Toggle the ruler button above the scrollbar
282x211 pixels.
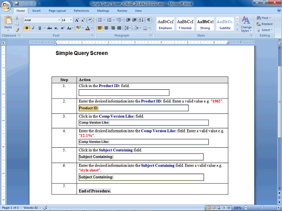click(x=279, y=43)
